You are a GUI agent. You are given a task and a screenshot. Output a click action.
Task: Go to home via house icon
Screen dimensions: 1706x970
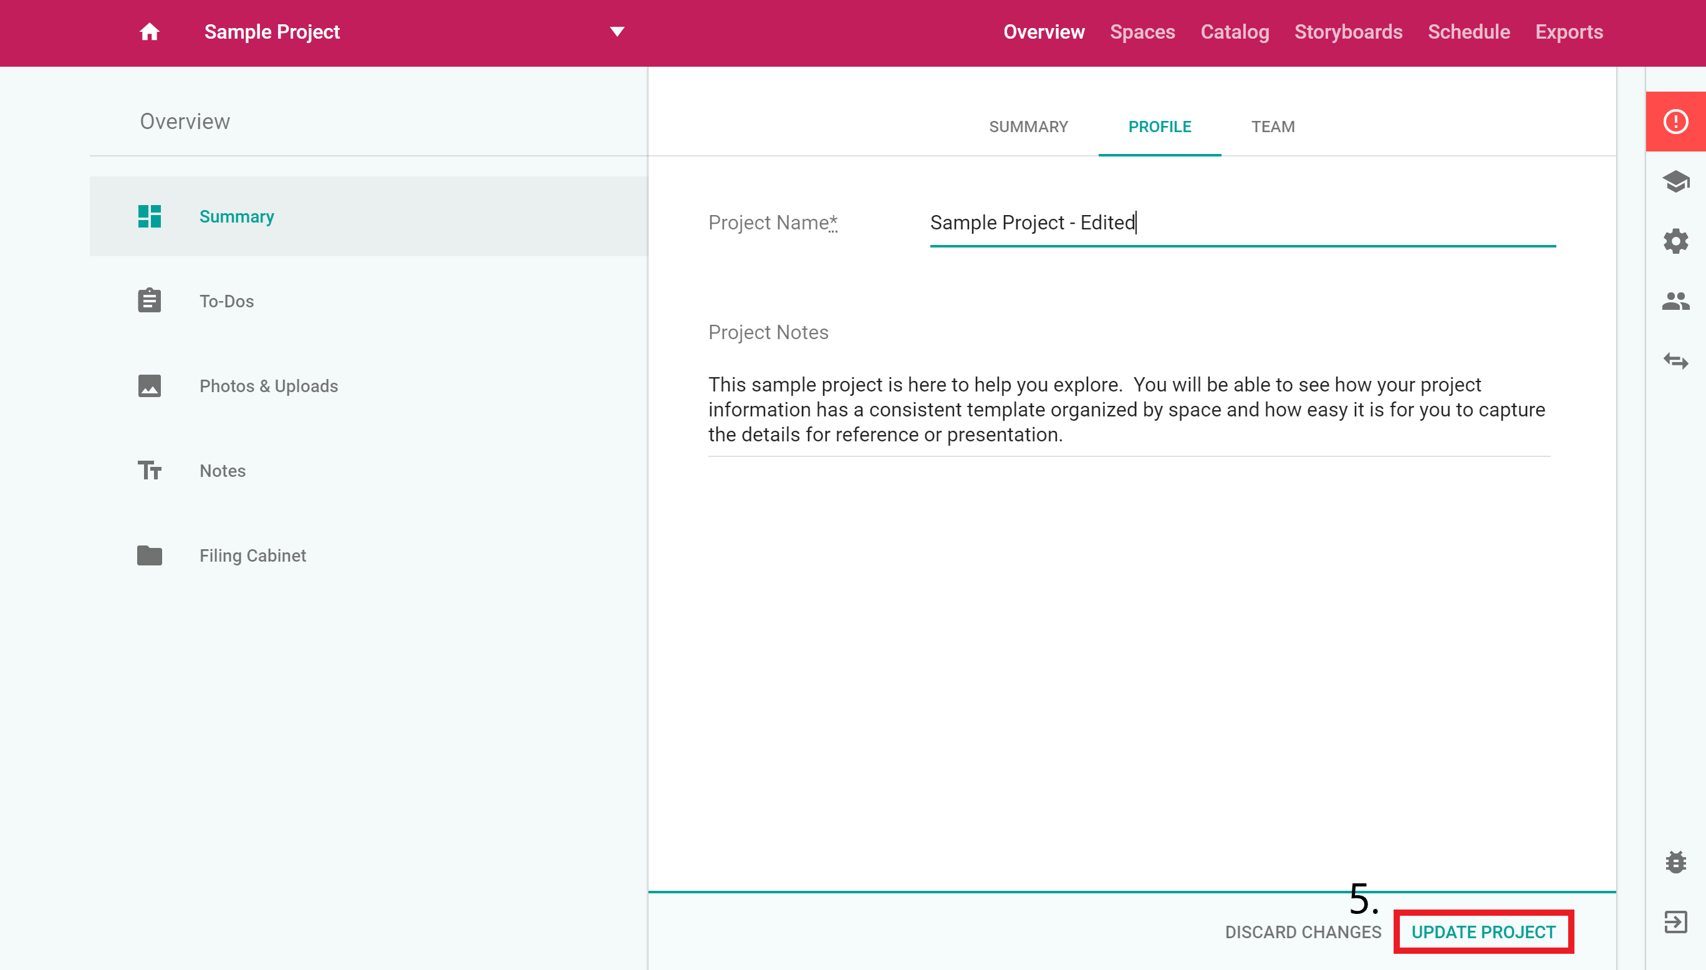click(x=149, y=32)
